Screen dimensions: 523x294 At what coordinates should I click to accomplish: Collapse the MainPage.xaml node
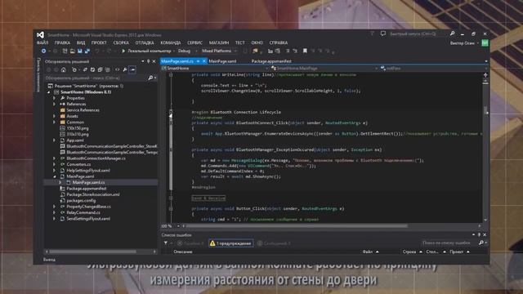(x=55, y=176)
